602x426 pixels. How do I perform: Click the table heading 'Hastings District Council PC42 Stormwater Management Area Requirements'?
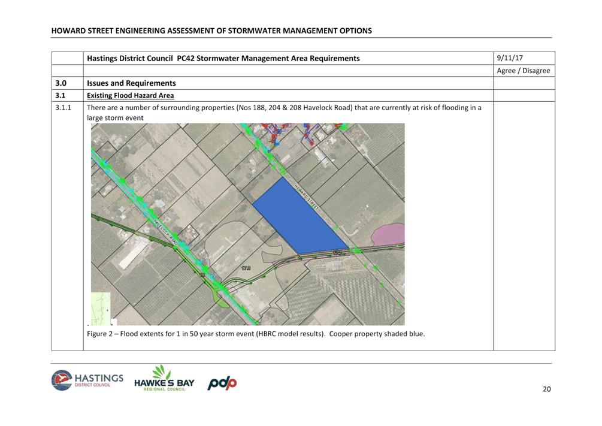point(223,58)
